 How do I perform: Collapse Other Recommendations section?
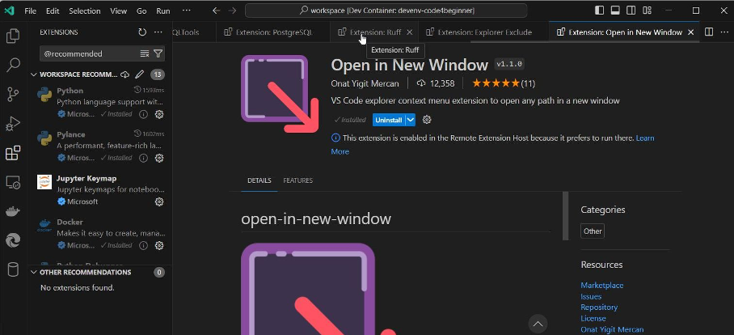(x=34, y=272)
